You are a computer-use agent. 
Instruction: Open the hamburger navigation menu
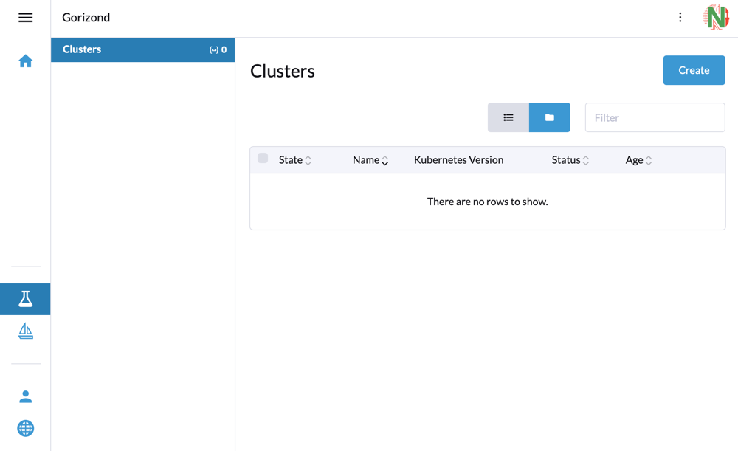[25, 18]
